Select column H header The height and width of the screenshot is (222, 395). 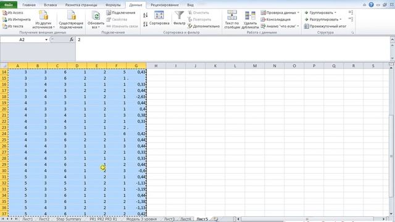156,66
